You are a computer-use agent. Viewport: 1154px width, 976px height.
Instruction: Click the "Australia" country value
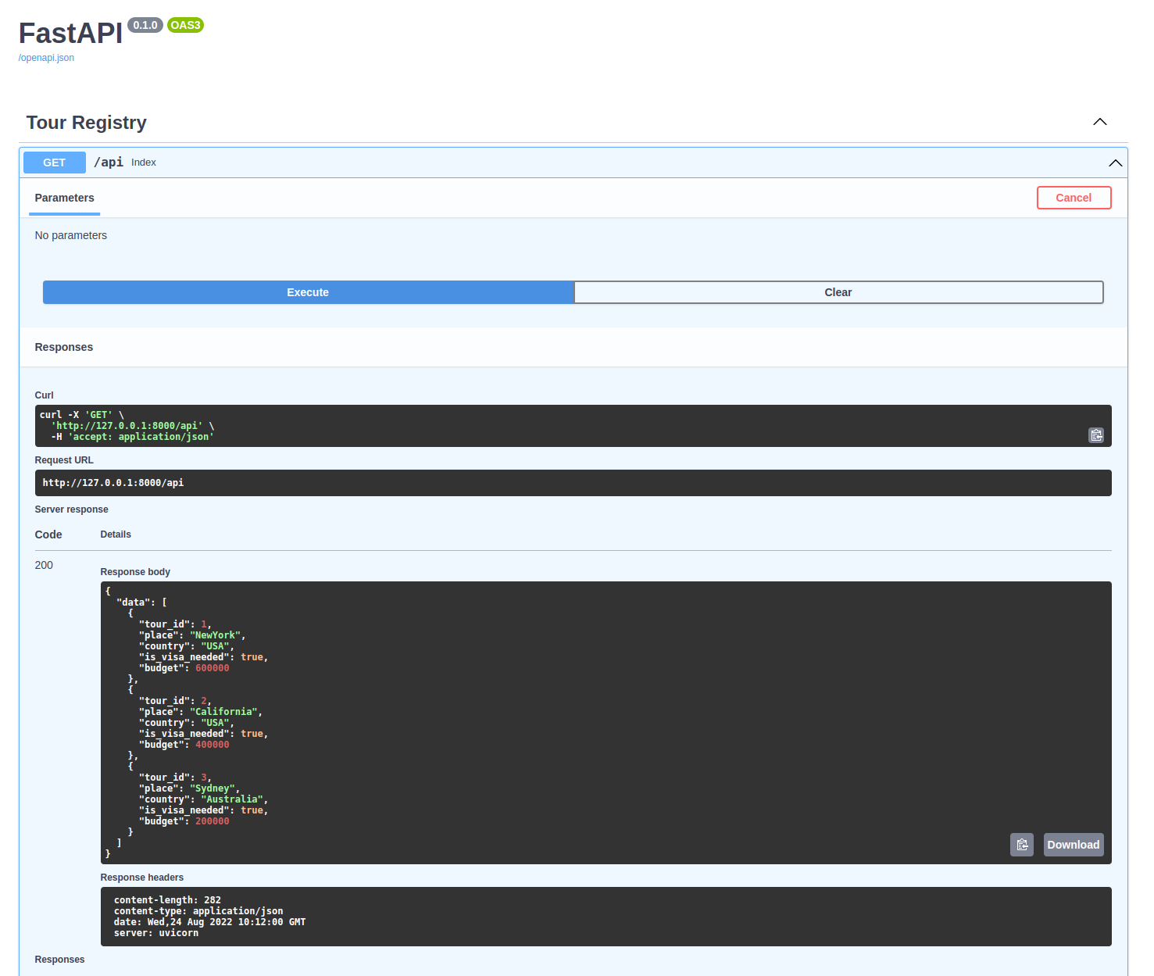click(232, 799)
